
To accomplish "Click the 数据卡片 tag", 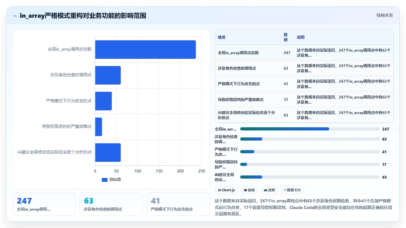I will click(292, 190).
